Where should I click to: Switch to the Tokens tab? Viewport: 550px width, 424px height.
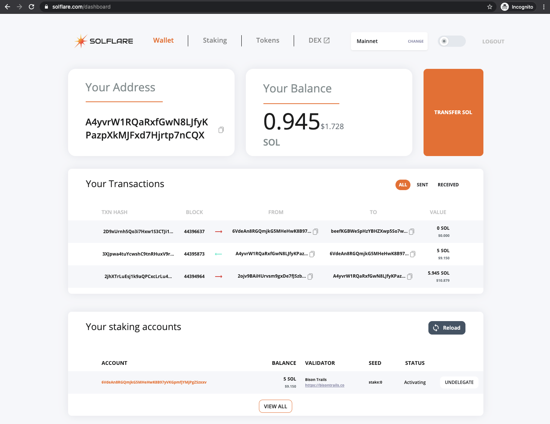268,40
